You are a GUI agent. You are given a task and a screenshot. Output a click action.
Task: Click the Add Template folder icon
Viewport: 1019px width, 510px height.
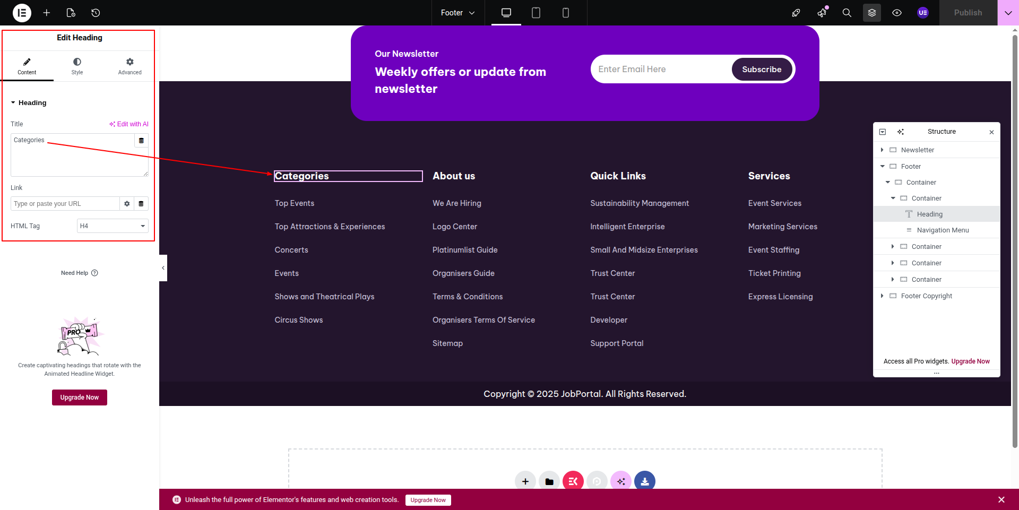coord(549,481)
